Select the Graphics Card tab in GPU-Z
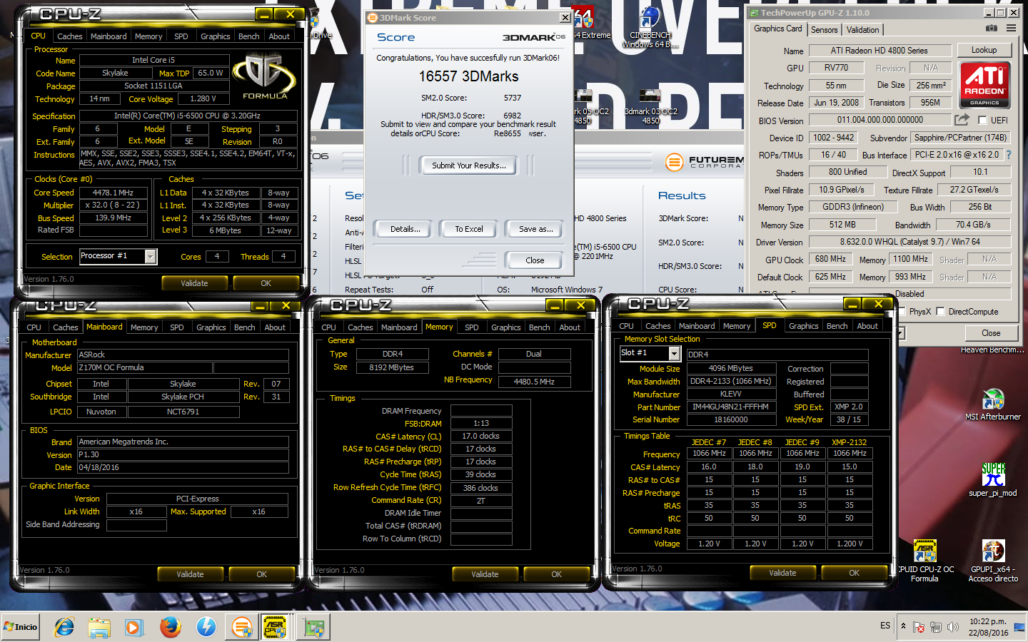Image resolution: width=1028 pixels, height=642 pixels. 778,29
